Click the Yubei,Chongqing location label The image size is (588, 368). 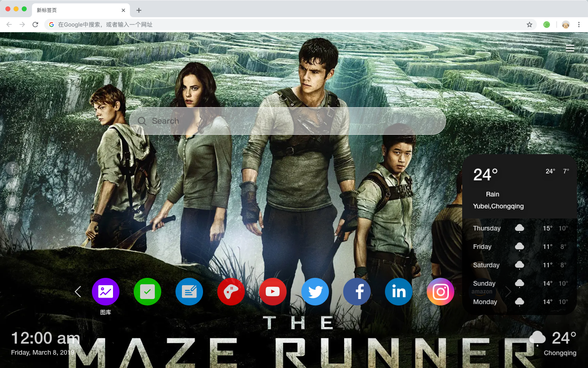click(498, 206)
